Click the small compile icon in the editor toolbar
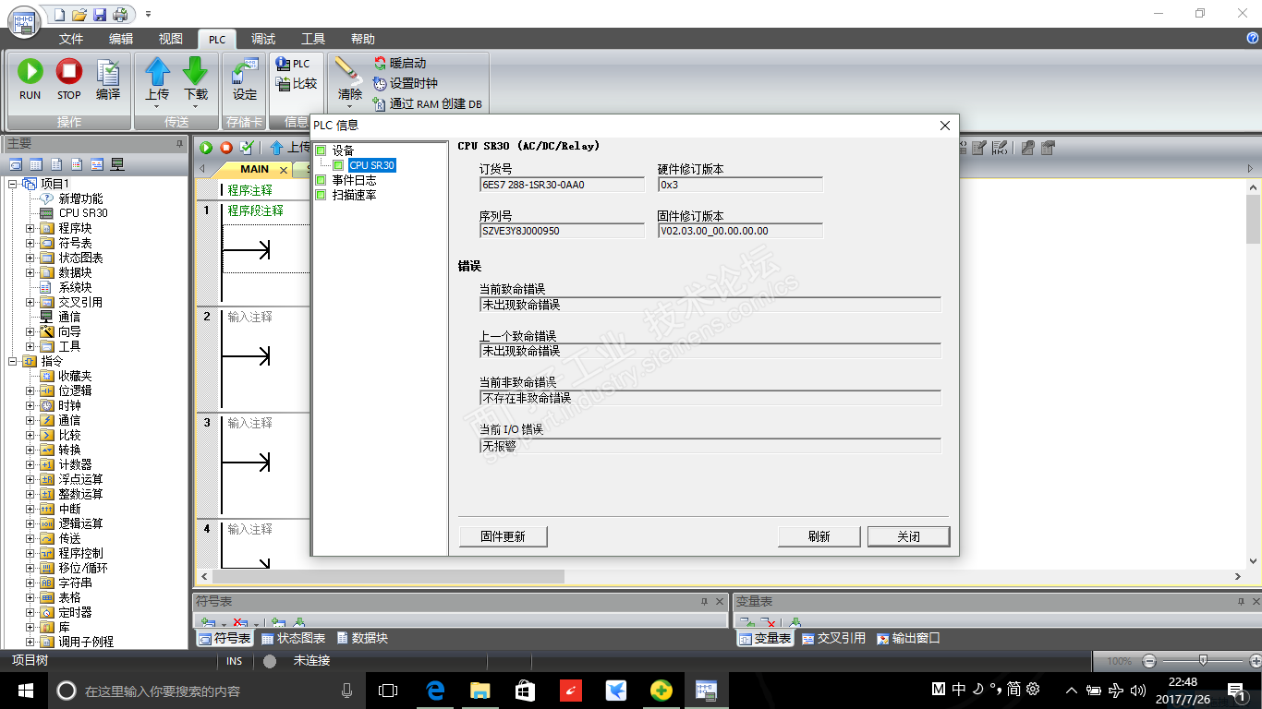 click(247, 148)
